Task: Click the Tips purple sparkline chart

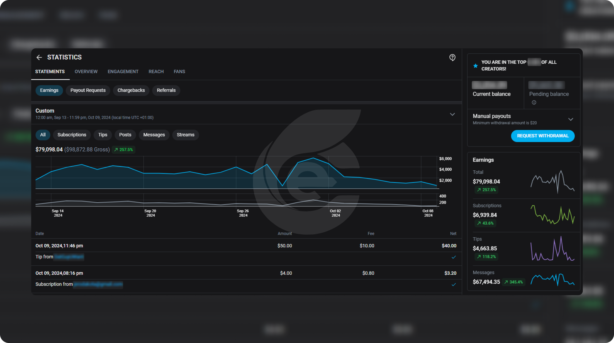Action: [x=552, y=249]
